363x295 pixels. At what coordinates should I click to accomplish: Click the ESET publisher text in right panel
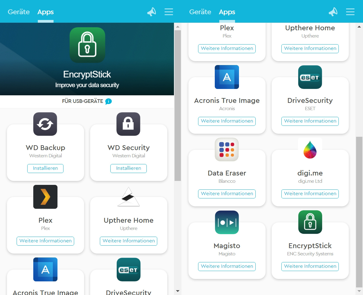pos(310,109)
